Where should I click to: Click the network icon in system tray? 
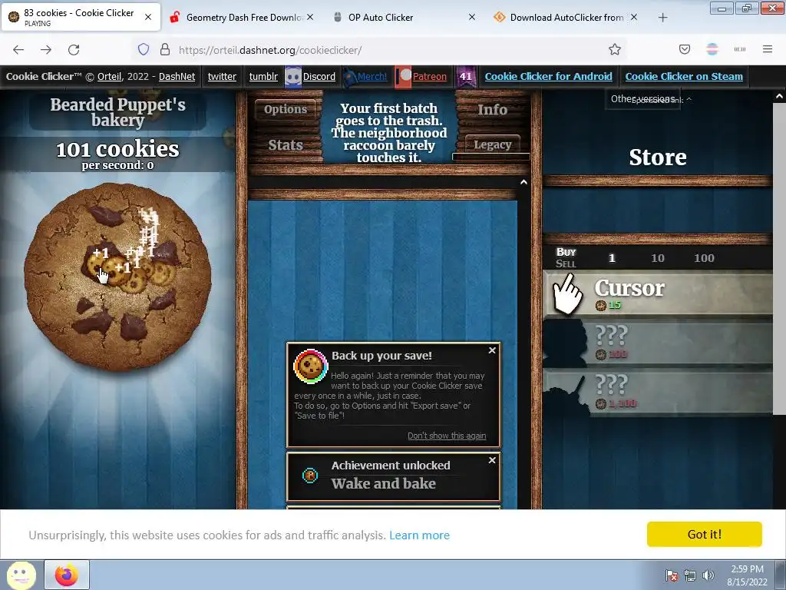[x=690, y=575]
